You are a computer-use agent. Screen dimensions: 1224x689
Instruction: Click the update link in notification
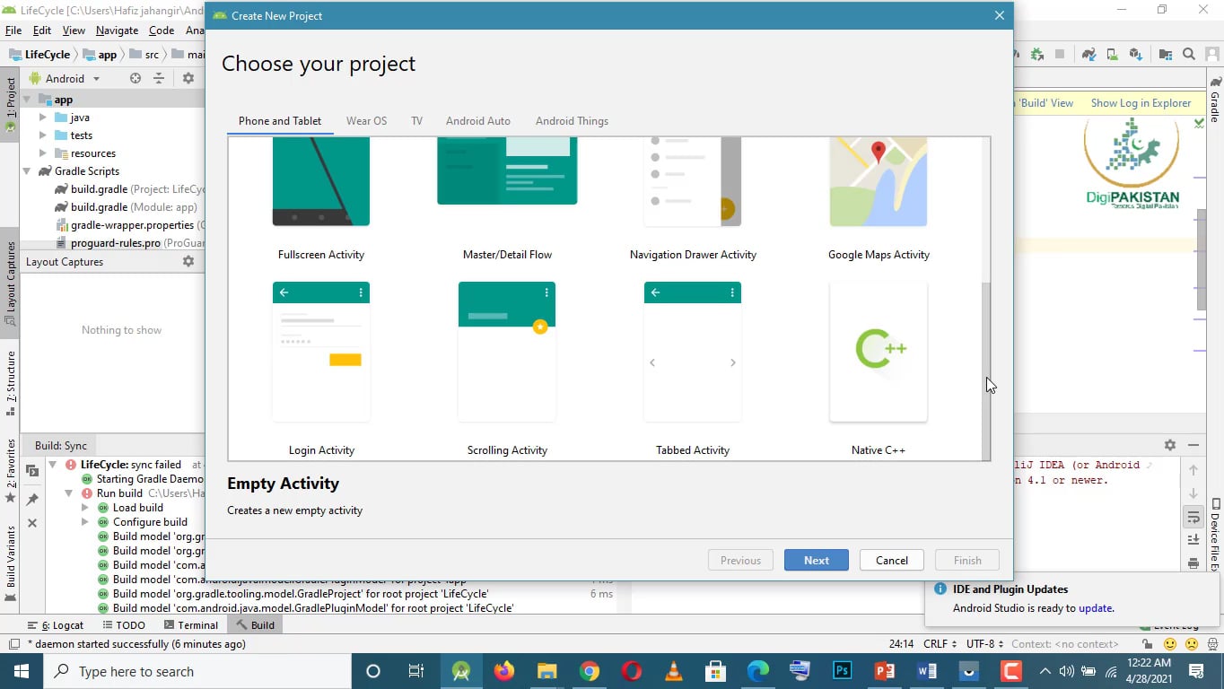pos(1095,607)
